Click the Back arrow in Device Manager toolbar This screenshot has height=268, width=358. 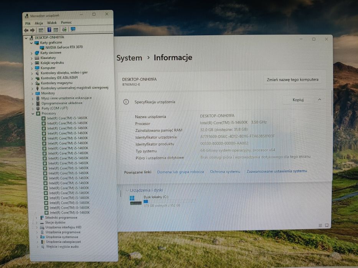26,30
